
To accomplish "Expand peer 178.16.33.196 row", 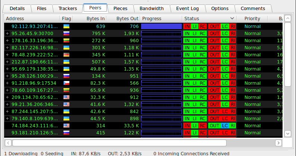I will (x=7, y=41).
